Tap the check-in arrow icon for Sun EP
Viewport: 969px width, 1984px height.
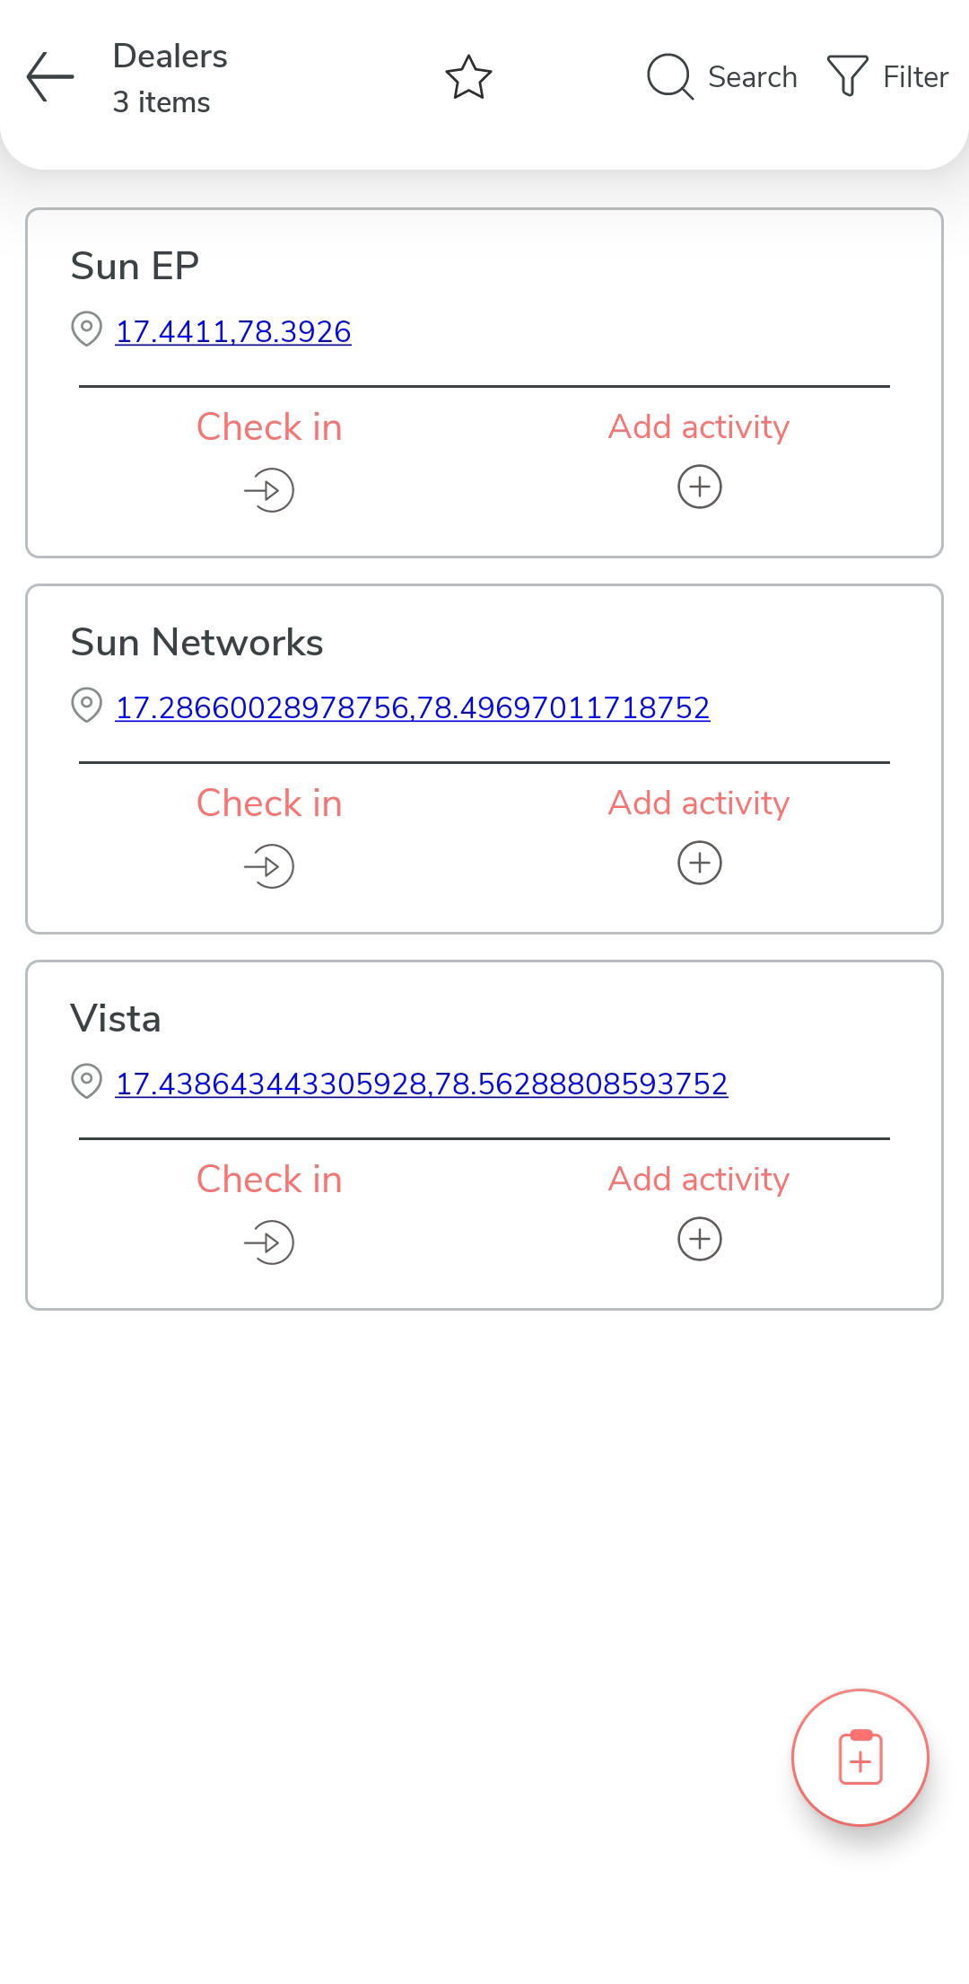point(269,490)
